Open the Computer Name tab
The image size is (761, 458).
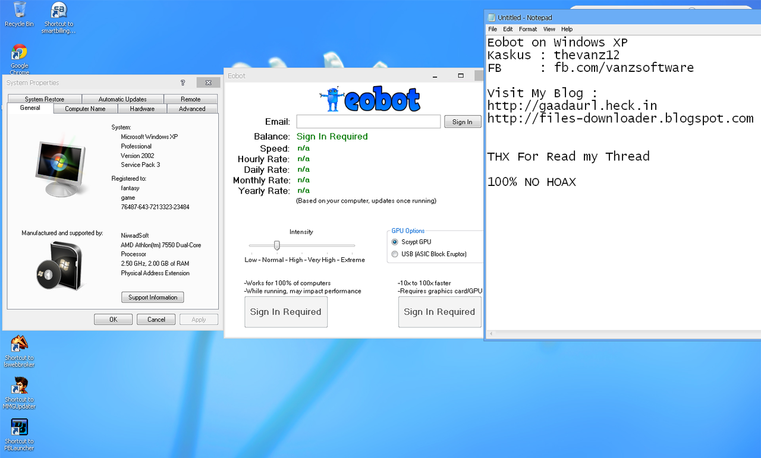pos(85,109)
